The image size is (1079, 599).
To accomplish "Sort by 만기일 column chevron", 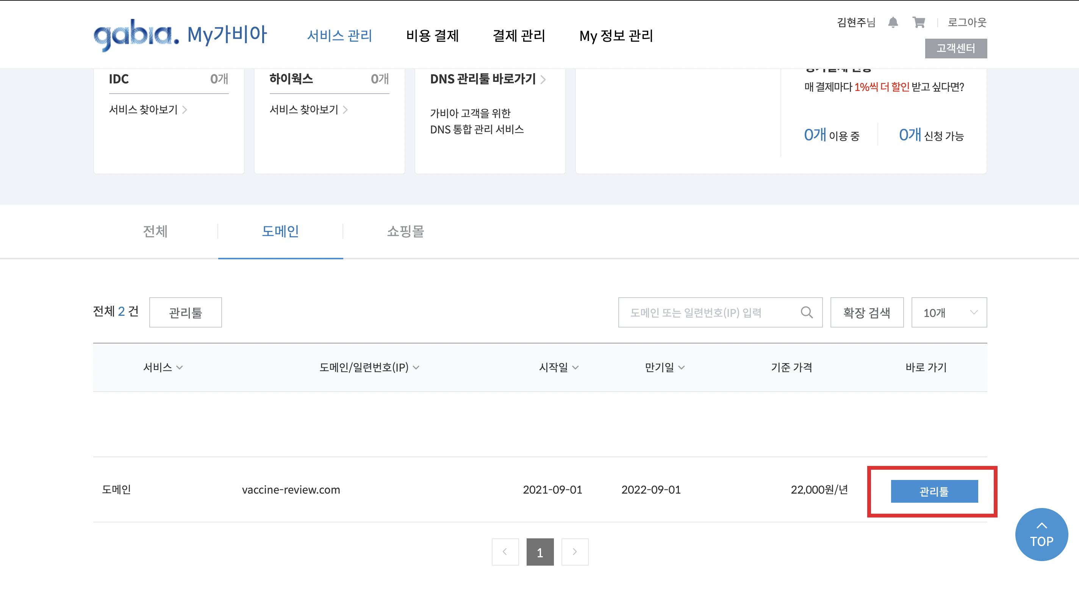I will point(682,368).
